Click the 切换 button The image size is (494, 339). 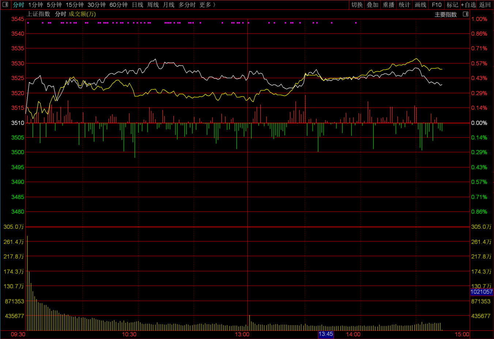click(357, 5)
